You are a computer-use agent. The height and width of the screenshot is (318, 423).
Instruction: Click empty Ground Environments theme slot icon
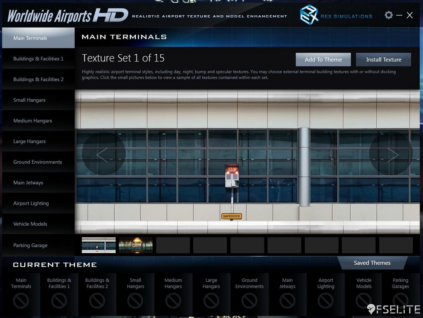249,301
